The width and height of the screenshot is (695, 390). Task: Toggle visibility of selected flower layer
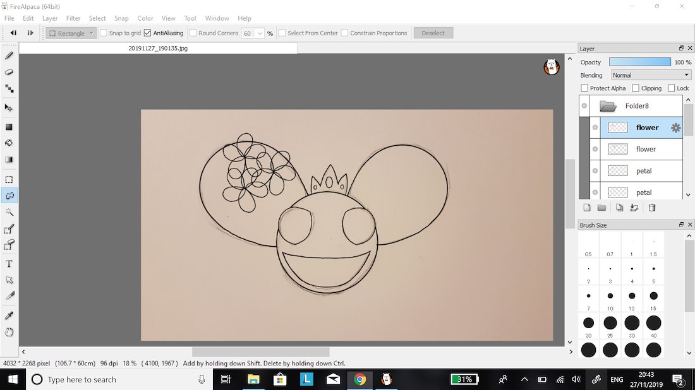[595, 127]
